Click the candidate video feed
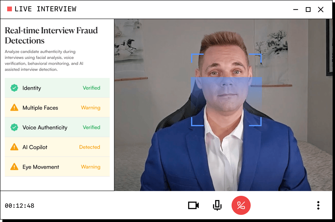335x222 pixels. (223, 105)
